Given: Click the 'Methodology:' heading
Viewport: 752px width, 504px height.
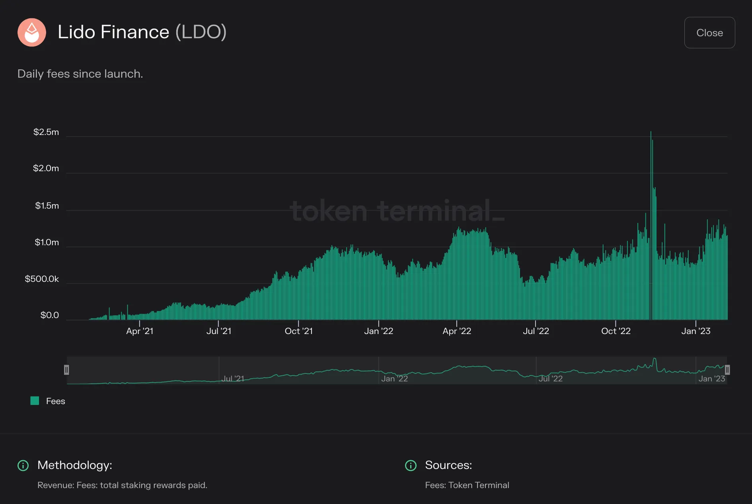Looking at the screenshot, I should pyautogui.click(x=75, y=465).
